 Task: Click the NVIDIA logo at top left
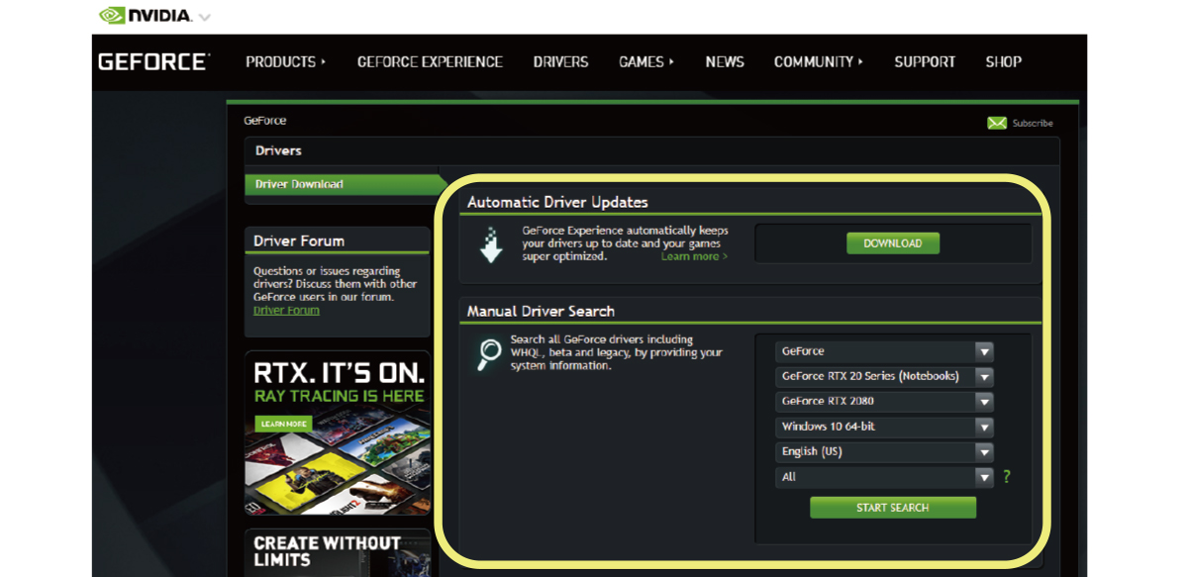[146, 16]
